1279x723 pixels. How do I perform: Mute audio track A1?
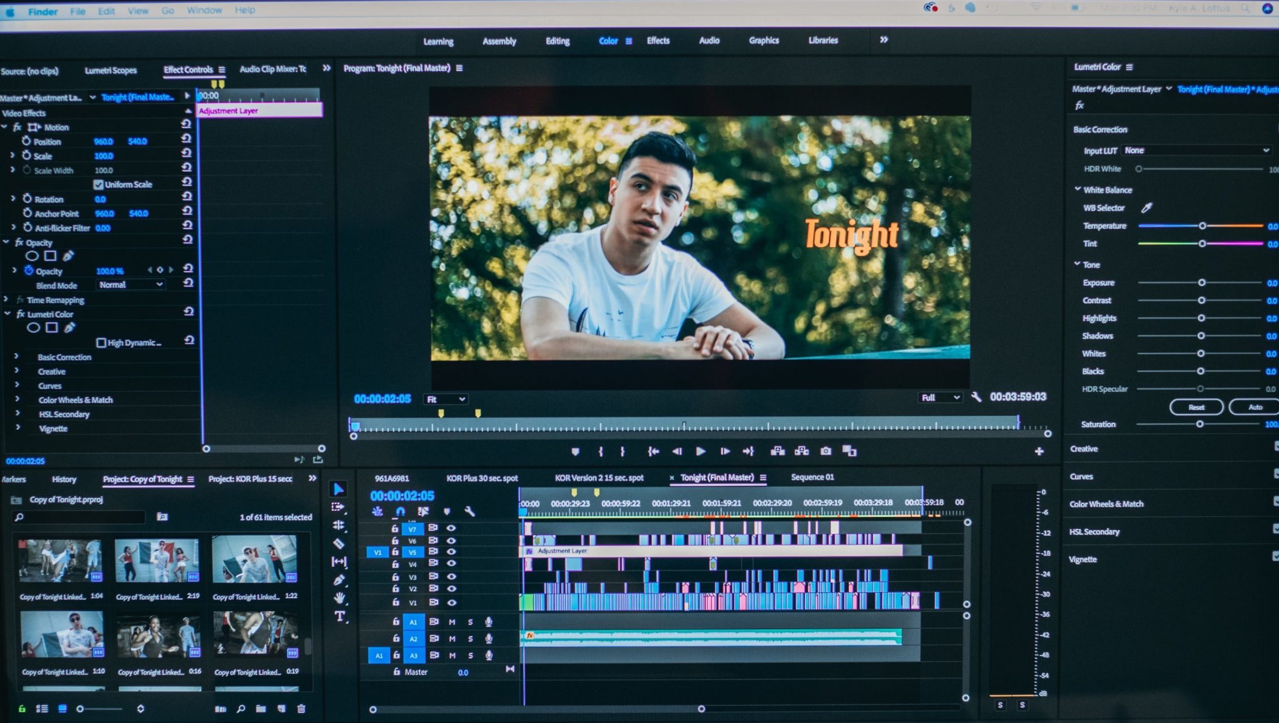pyautogui.click(x=452, y=622)
